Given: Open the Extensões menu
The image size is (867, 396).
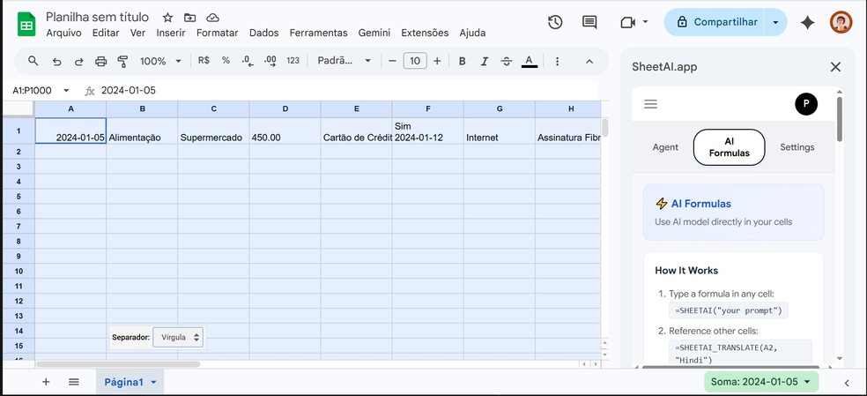Looking at the screenshot, I should 425,33.
